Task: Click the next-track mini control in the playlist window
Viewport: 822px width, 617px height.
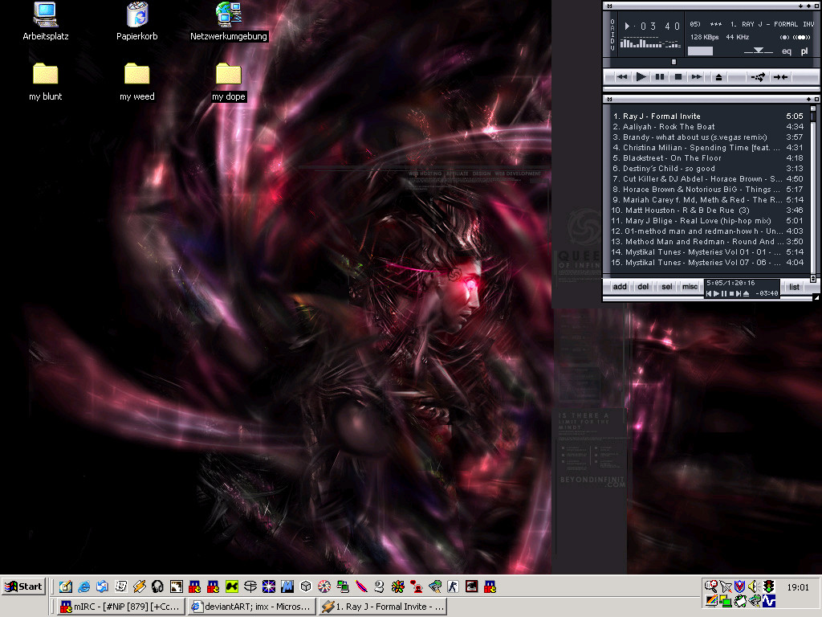Action: tap(739, 294)
